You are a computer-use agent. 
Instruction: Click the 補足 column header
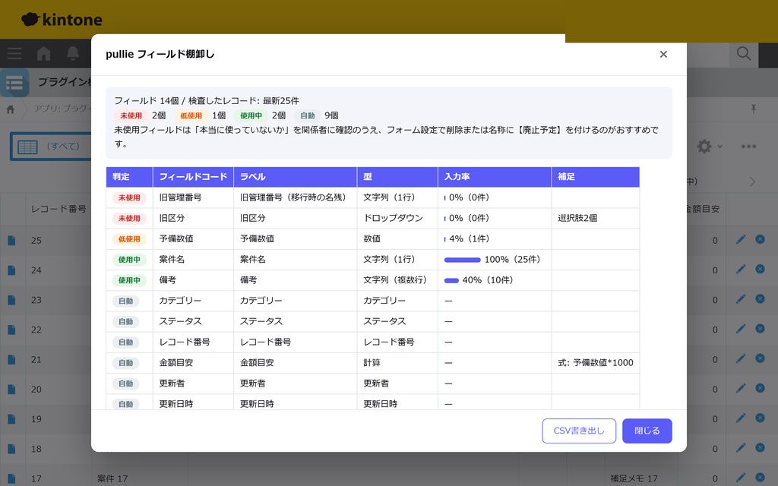[596, 177]
